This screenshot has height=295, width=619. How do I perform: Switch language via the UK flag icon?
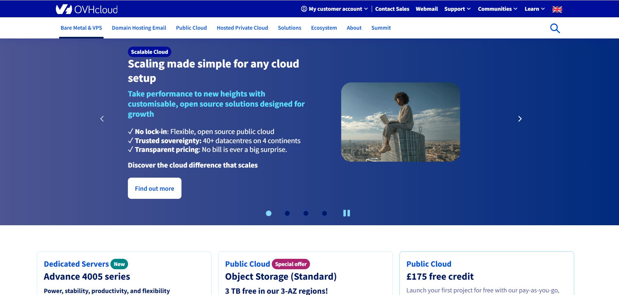tap(556, 9)
